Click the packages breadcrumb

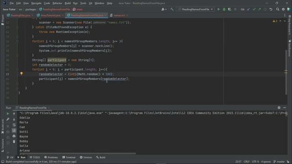point(31,9)
